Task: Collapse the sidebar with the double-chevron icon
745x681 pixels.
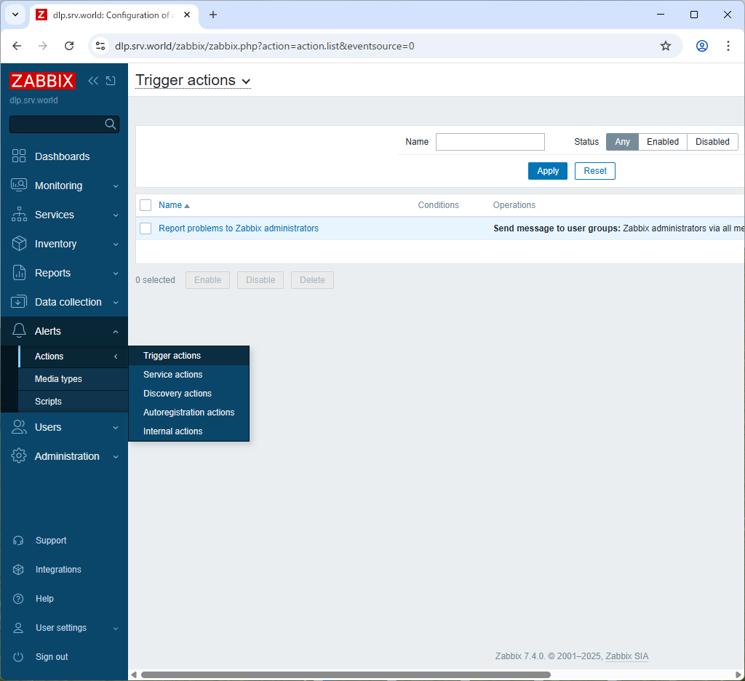Action: 92,81
